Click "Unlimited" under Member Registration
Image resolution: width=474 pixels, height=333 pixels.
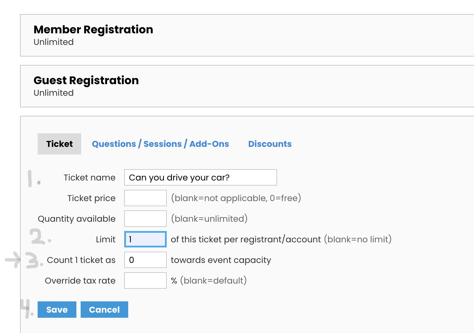coord(53,42)
